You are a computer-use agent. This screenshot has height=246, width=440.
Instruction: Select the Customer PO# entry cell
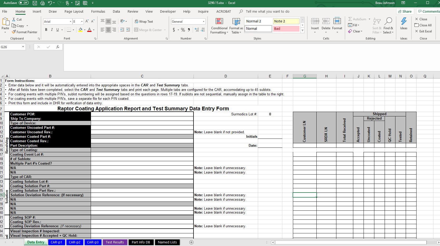coord(142,114)
